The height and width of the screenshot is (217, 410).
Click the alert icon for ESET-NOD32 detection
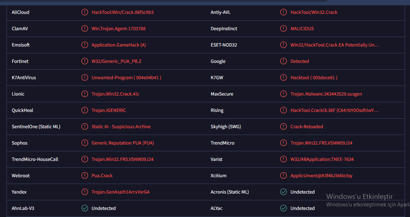point(284,45)
